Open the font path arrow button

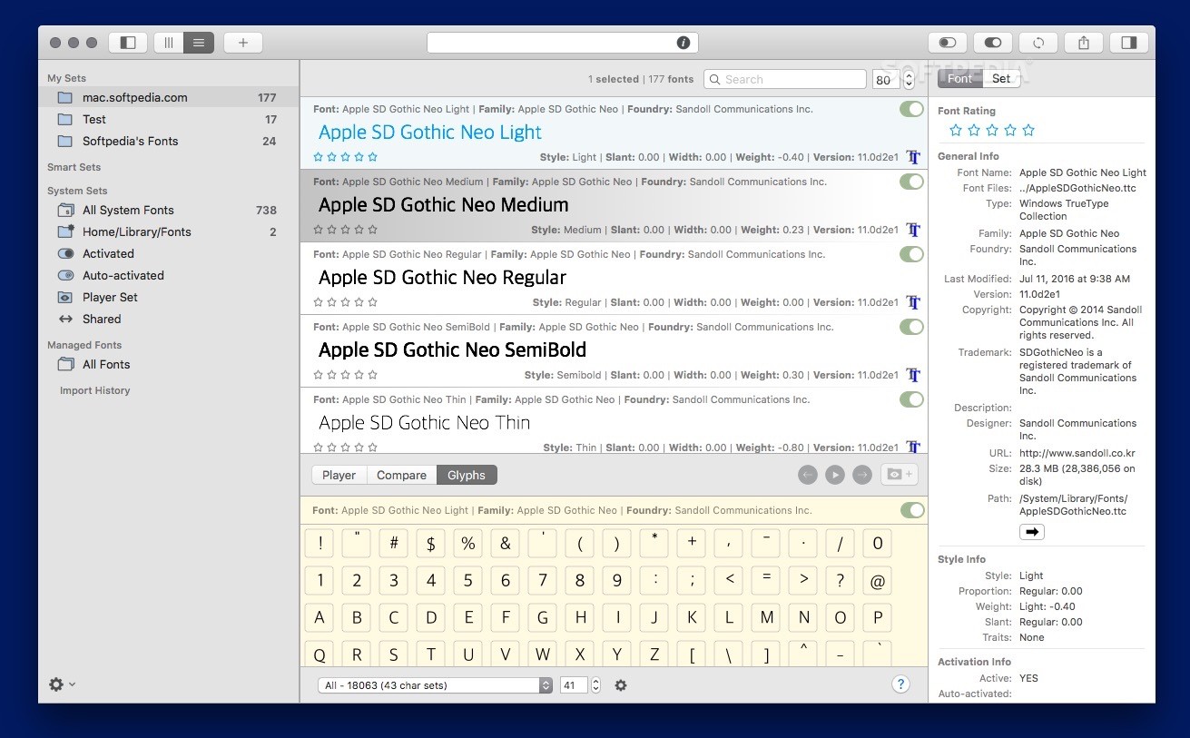coord(1031,531)
